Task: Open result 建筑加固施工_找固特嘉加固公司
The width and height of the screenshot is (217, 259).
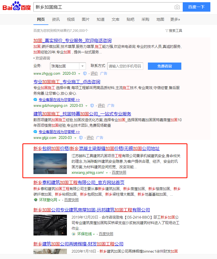Action: pyautogui.click(x=82, y=114)
